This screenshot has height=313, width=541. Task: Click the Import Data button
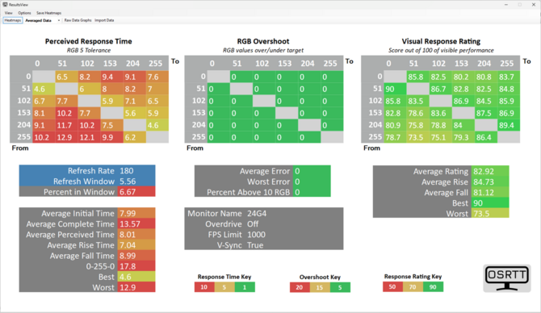pyautogui.click(x=104, y=20)
